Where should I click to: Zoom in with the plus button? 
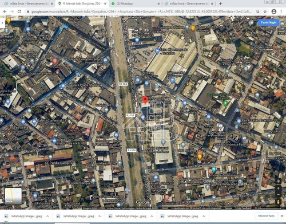coord(278,188)
